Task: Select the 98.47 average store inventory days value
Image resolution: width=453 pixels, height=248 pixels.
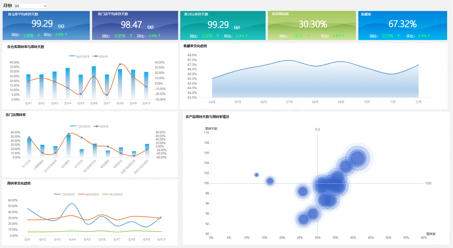Action: (131, 25)
